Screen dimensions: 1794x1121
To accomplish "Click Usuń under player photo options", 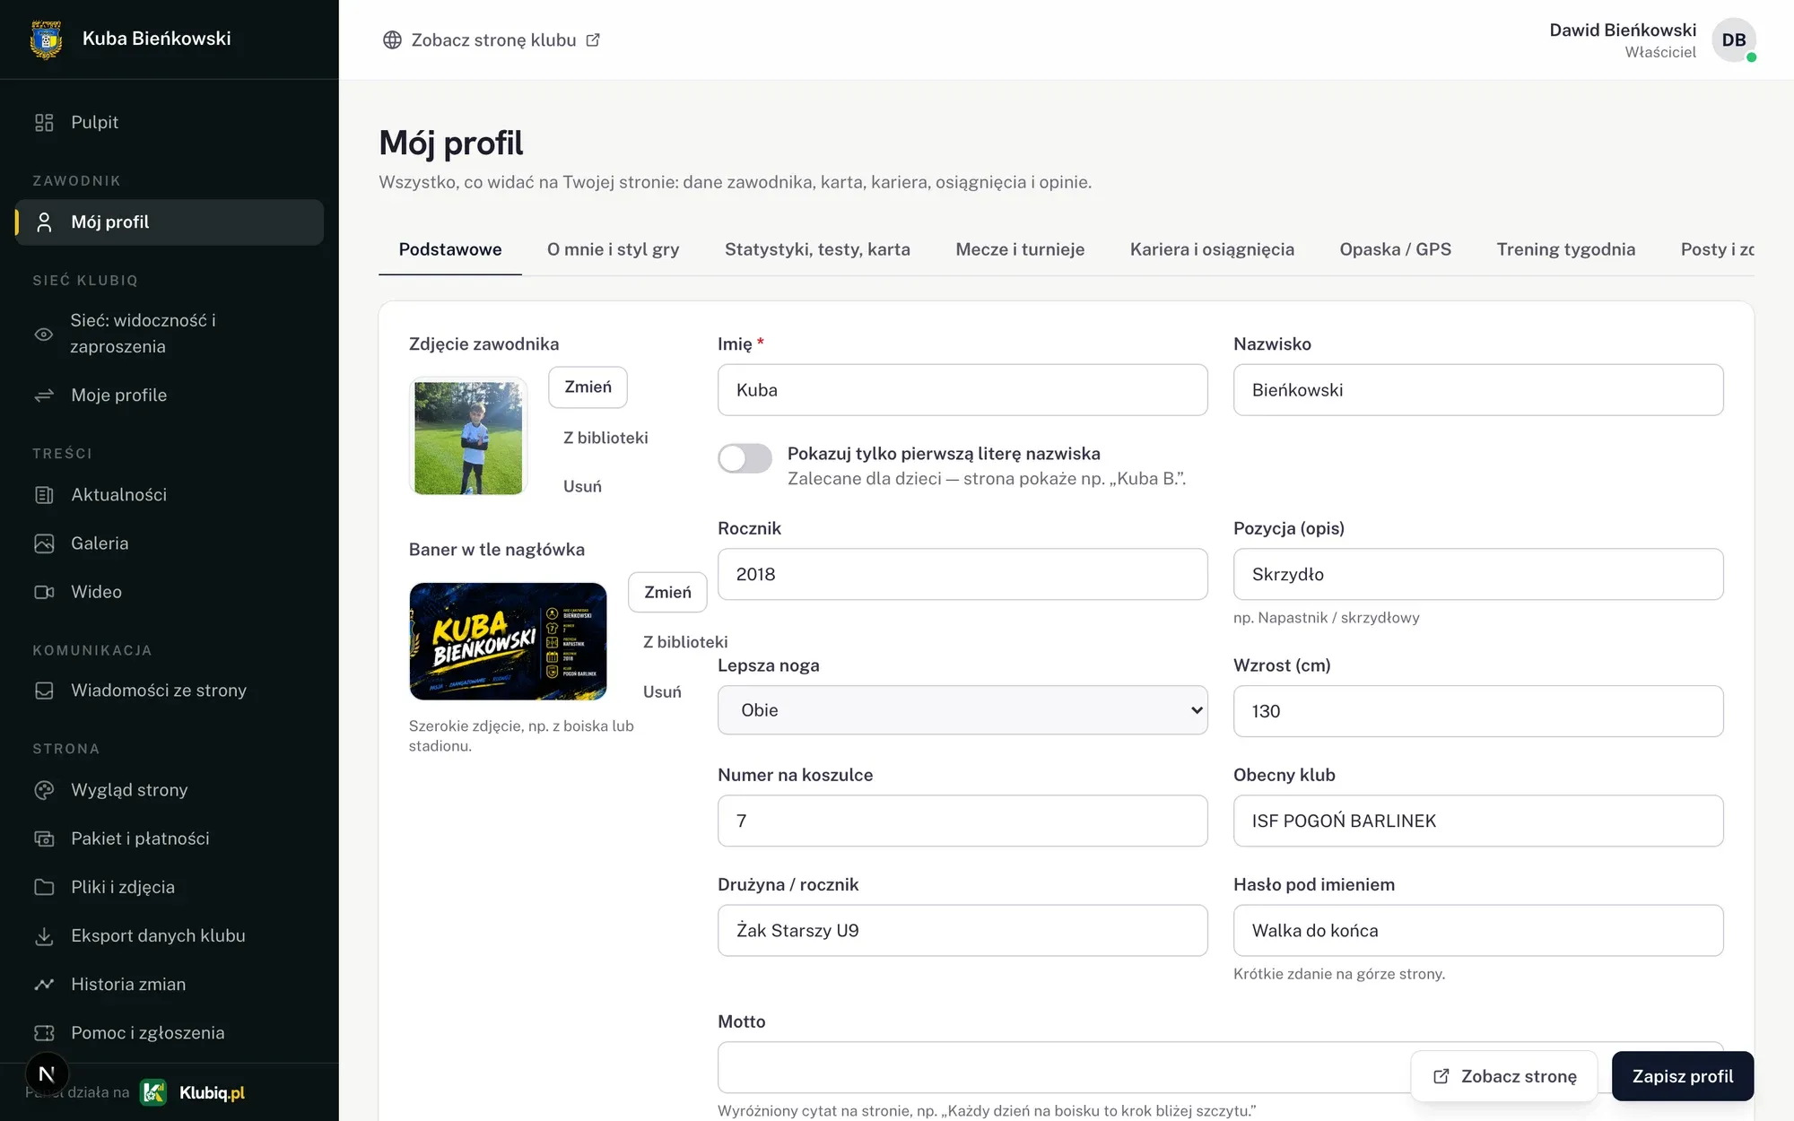I will pos(582,487).
